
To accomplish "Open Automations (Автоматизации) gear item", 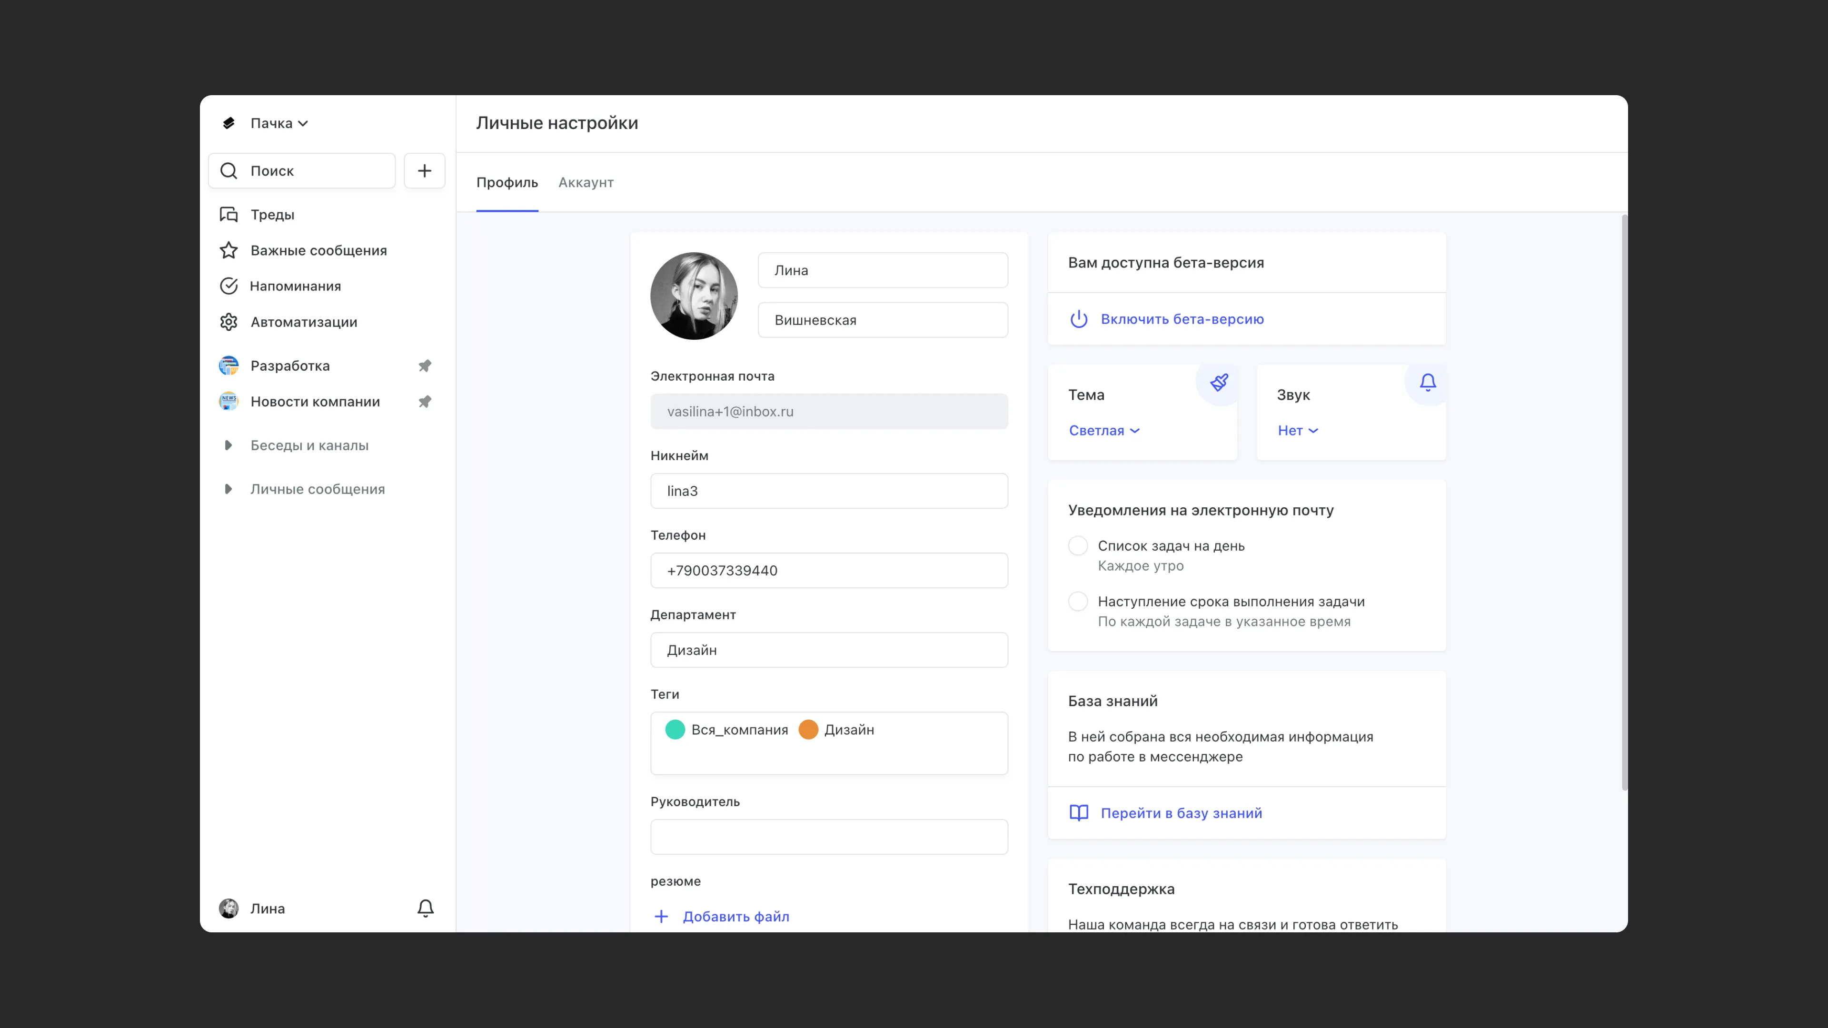I will pyautogui.click(x=303, y=322).
